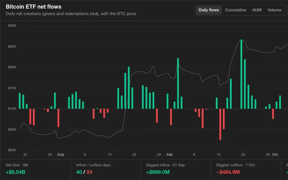This screenshot has height=180, width=288.
Task: Click the 'Sep' month label on the date axis
Action: click(169, 154)
